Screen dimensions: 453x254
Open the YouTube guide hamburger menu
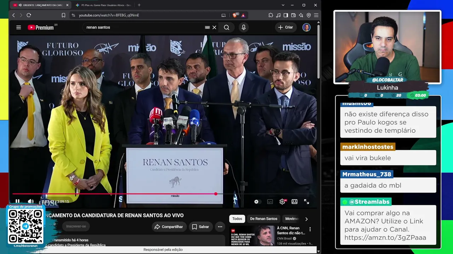(18, 27)
